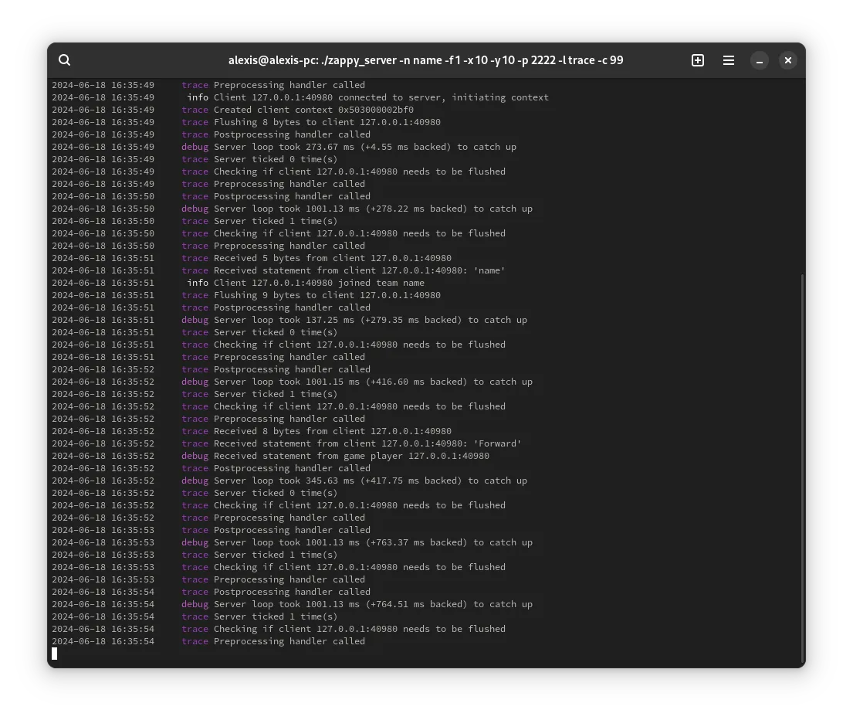The width and height of the screenshot is (853, 720).
Task: Click the debug line with '+764.51 ms backed'
Action: pyautogui.click(x=292, y=605)
